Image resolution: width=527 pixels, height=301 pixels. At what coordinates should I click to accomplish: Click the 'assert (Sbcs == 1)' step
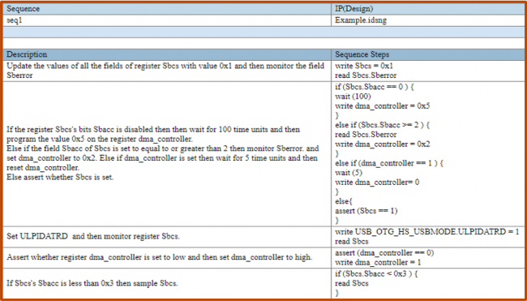tap(366, 211)
